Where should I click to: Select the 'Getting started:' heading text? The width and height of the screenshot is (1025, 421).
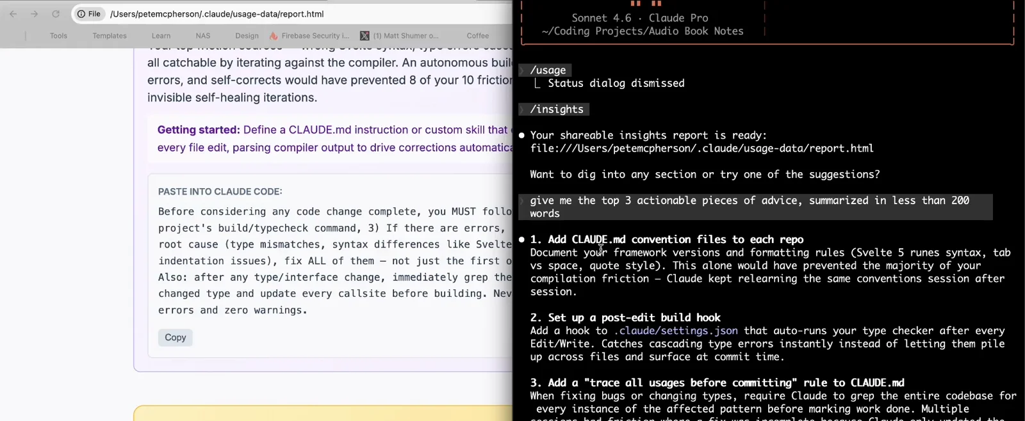(199, 130)
